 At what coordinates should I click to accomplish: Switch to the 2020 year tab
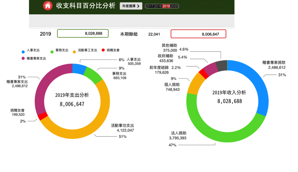175,6
